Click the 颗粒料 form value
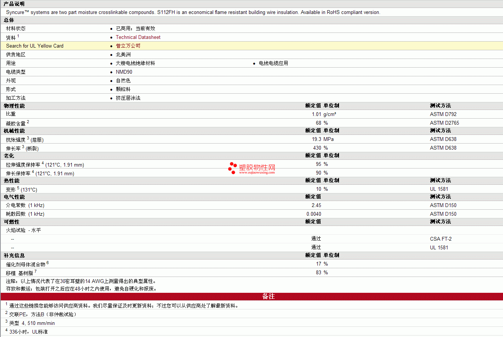Viewport: 503px width, 337px height. pos(123,89)
